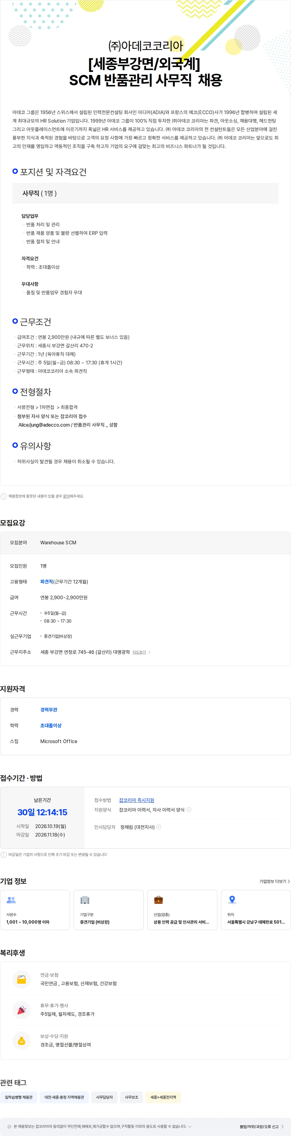Select the 사무담당자 tag

(x=104, y=1097)
